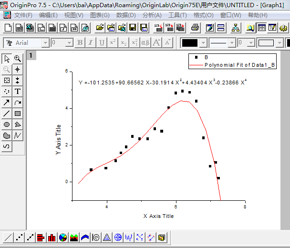
Task: Create a new worksheet
Action: pos(19,28)
